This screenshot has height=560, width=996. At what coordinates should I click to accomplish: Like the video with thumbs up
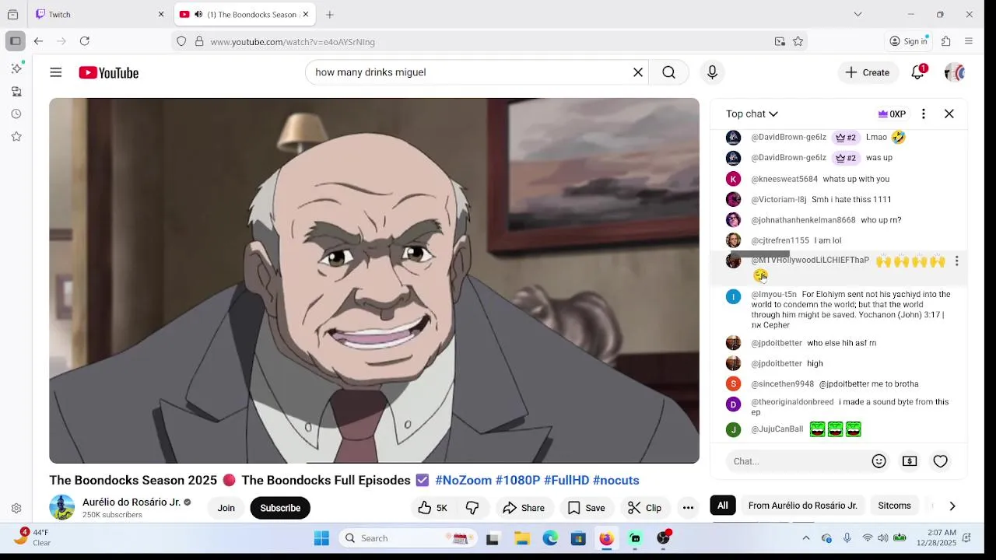pyautogui.click(x=433, y=508)
